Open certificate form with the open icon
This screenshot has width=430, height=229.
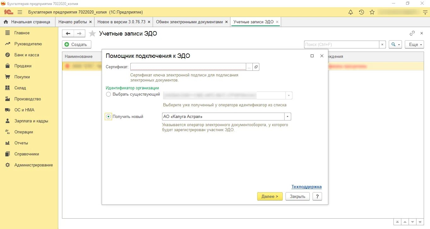[256, 67]
